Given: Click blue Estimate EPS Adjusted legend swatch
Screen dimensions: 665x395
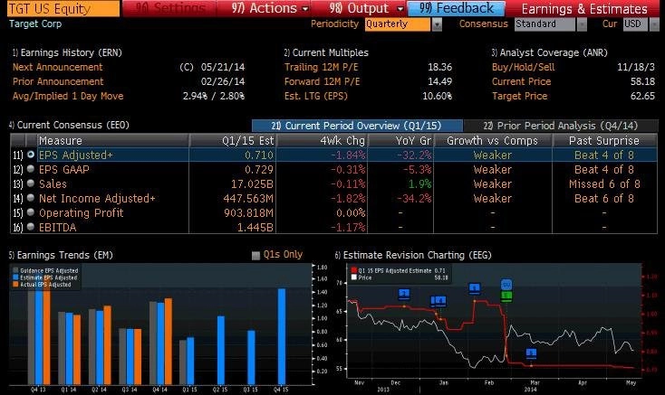Looking at the screenshot, I should click(x=15, y=277).
